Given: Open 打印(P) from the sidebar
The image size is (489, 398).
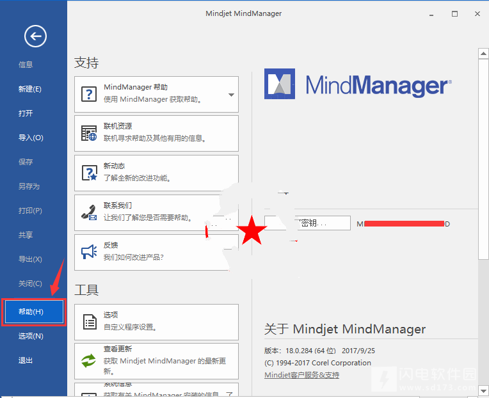Looking at the screenshot, I should coord(30,211).
